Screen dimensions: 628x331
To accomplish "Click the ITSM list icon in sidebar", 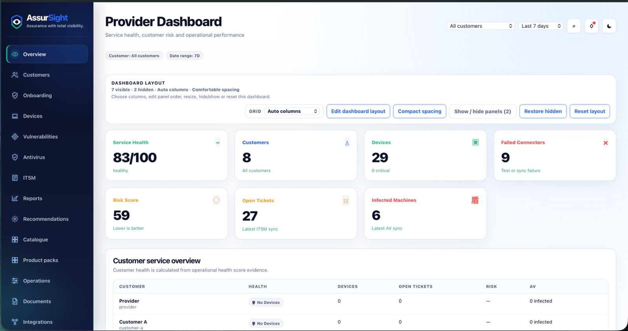I will [15, 178].
